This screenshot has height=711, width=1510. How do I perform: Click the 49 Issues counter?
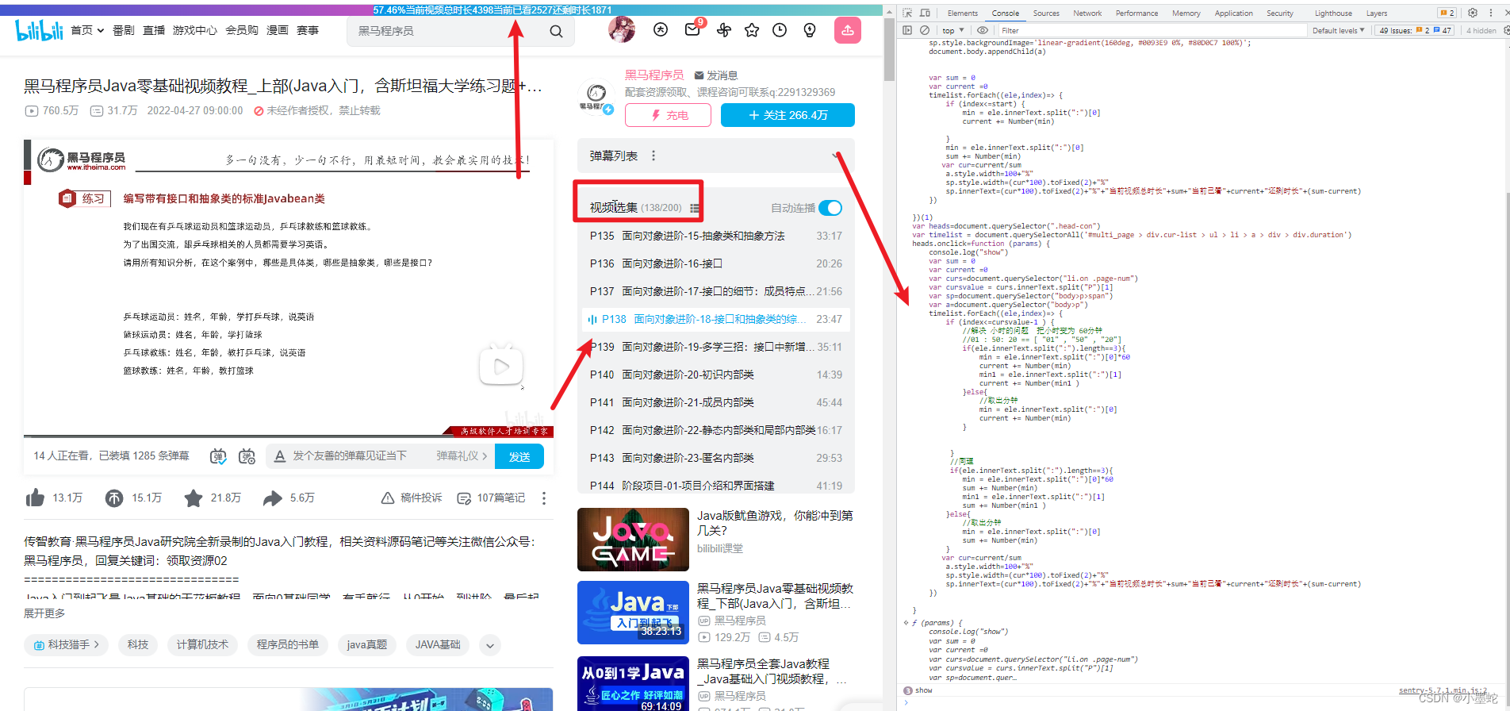tap(1416, 30)
